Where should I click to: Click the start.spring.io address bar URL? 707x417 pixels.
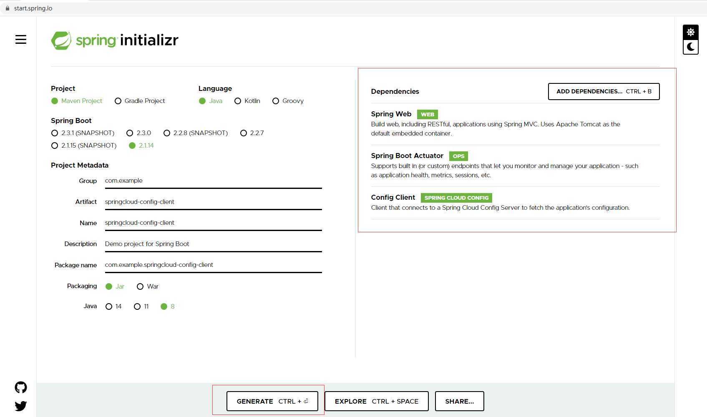[33, 8]
